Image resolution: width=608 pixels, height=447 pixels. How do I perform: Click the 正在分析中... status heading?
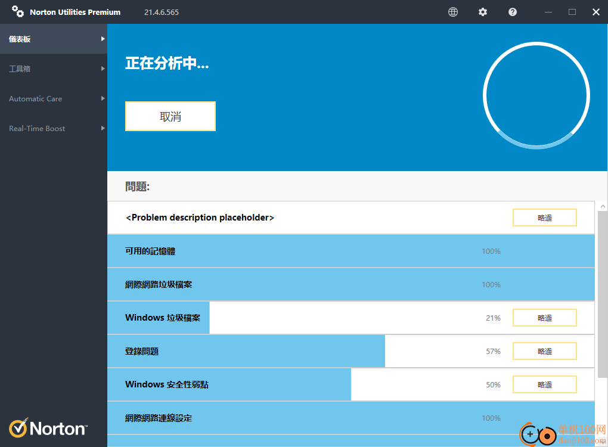pos(167,63)
